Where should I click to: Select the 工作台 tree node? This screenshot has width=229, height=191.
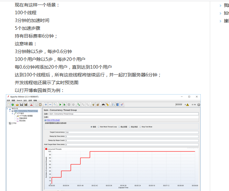point(14,123)
